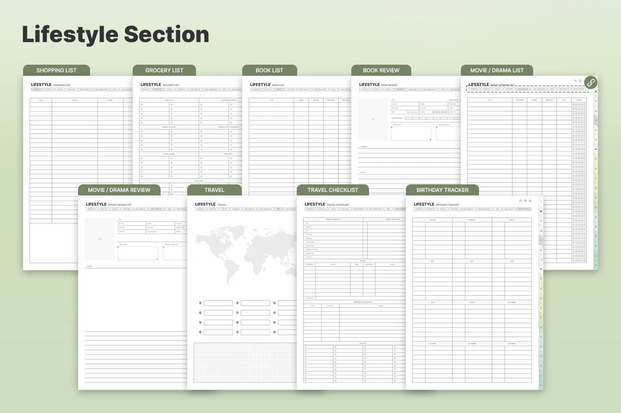The image size is (621, 413).
Task: Click the first header icon on Birthday Tracker page
Action: pyautogui.click(x=520, y=201)
